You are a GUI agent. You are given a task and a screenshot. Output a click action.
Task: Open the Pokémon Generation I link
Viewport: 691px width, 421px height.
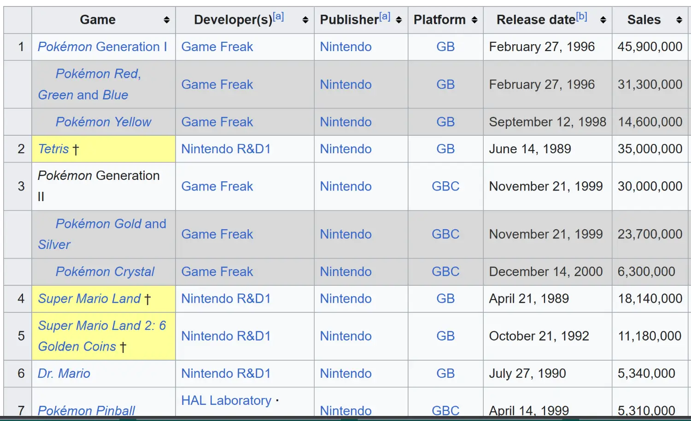(x=102, y=47)
